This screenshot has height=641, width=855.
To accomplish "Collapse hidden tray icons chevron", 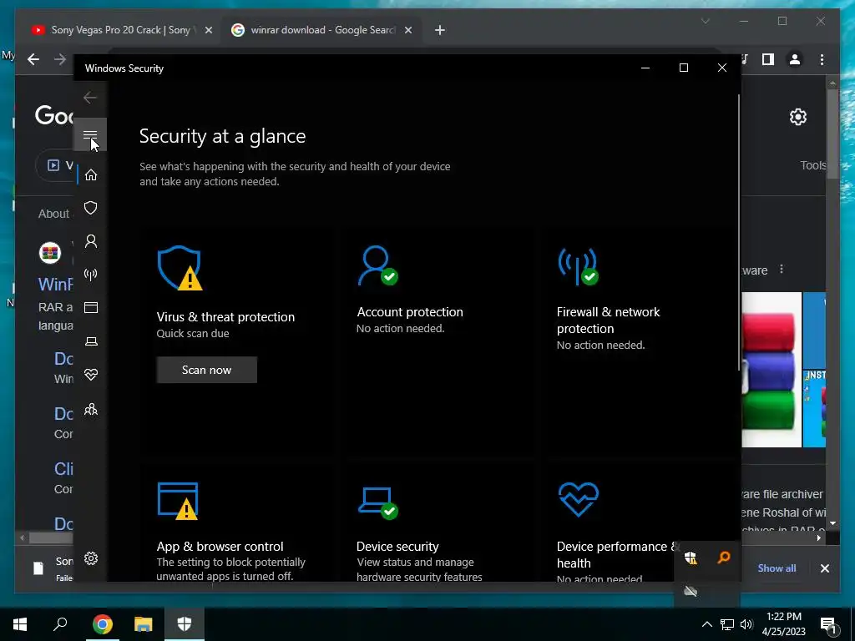I will tap(706, 624).
